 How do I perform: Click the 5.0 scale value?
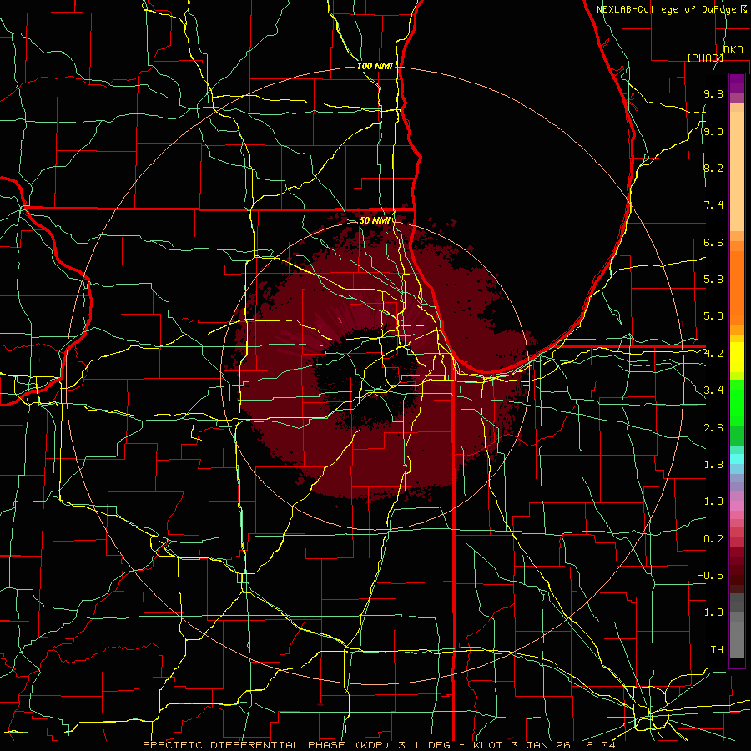pos(713,316)
